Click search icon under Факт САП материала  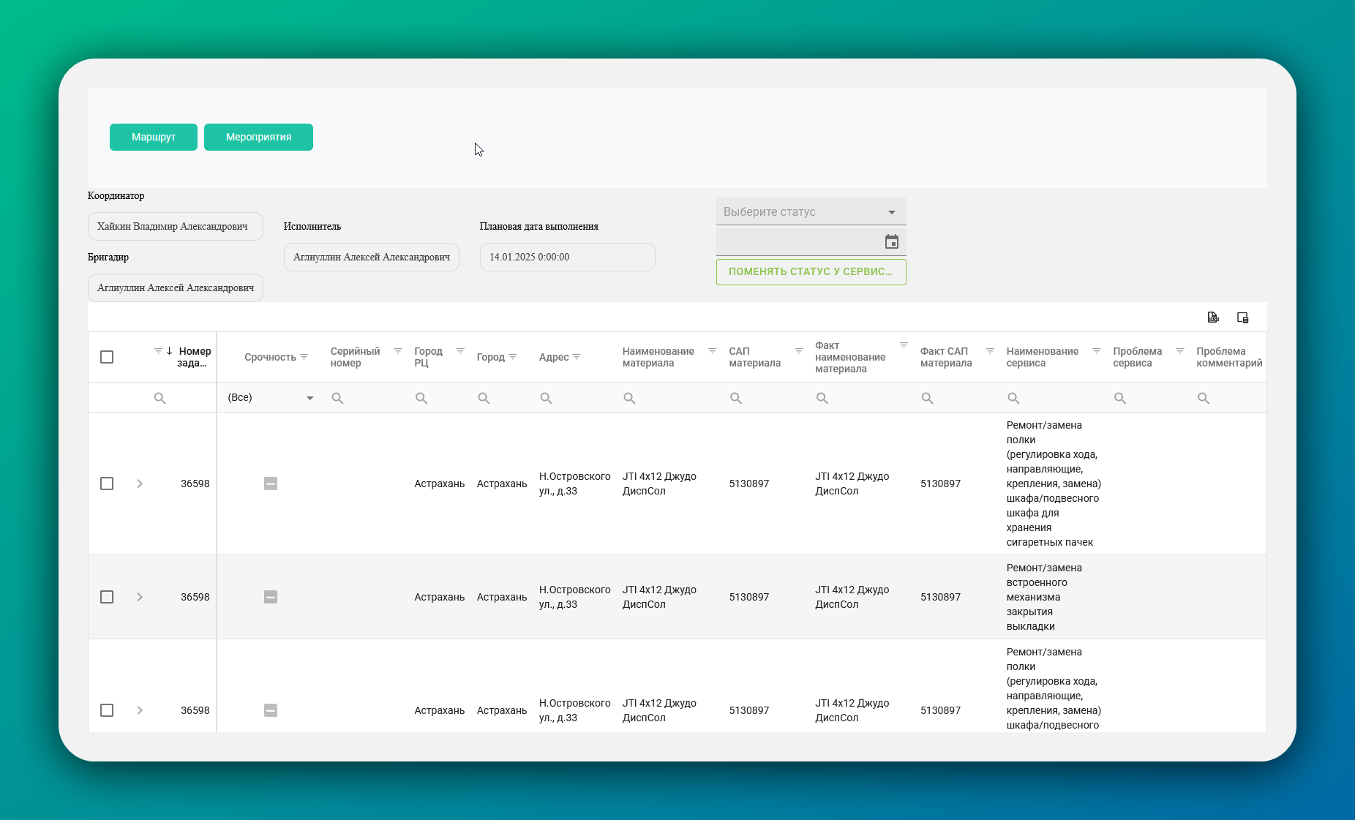click(x=927, y=398)
